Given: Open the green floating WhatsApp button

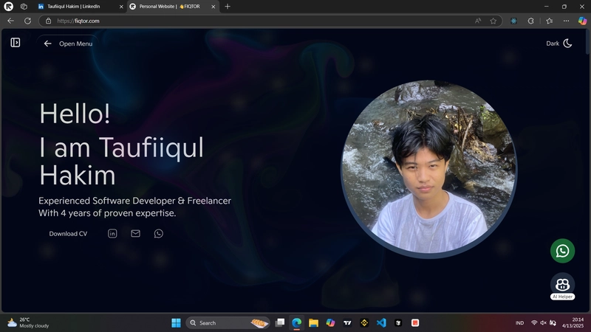Looking at the screenshot, I should pos(562,251).
